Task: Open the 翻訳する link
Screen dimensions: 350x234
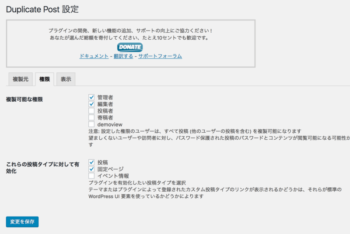Action: [x=123, y=56]
